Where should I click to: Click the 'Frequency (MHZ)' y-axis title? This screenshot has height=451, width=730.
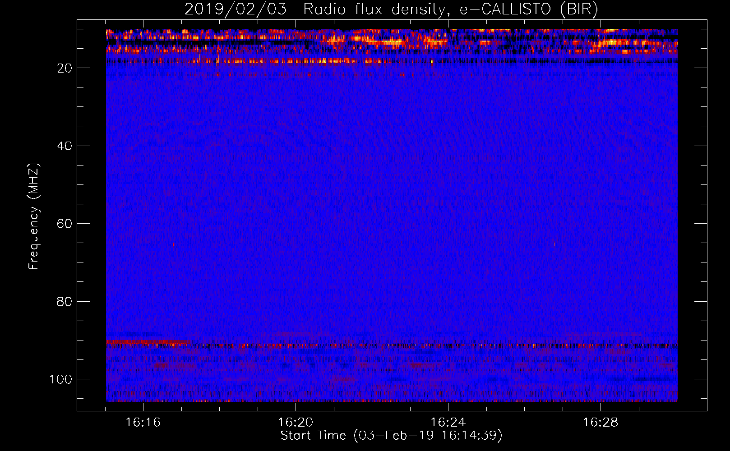pyautogui.click(x=34, y=216)
